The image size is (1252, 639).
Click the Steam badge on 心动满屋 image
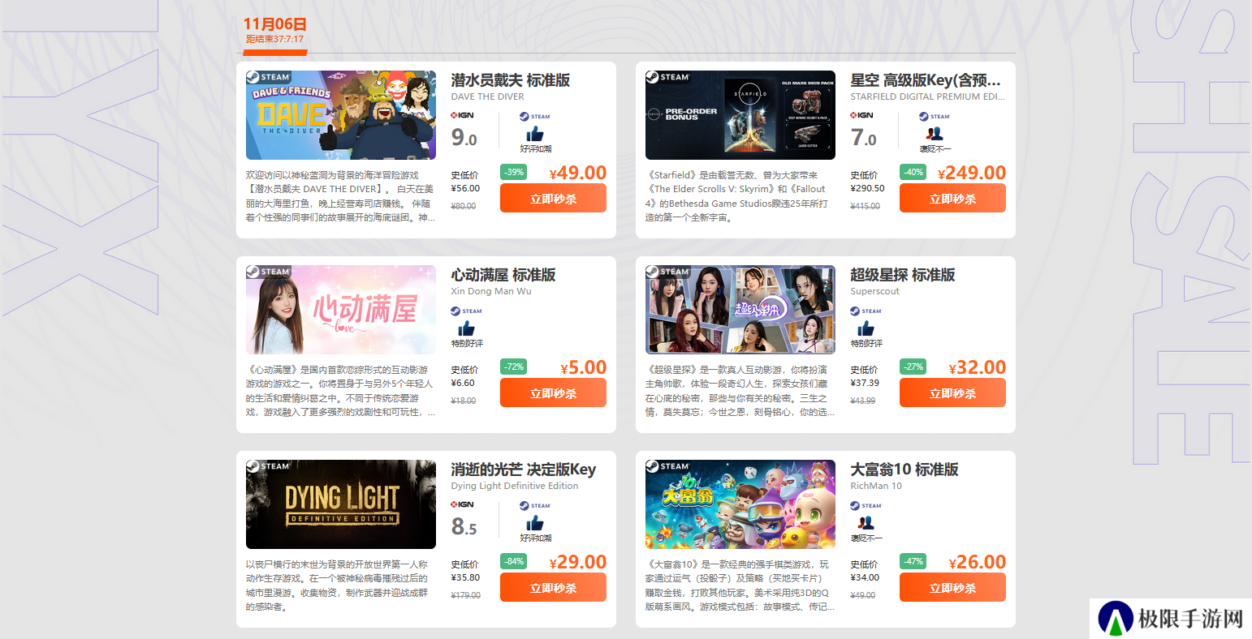268,272
